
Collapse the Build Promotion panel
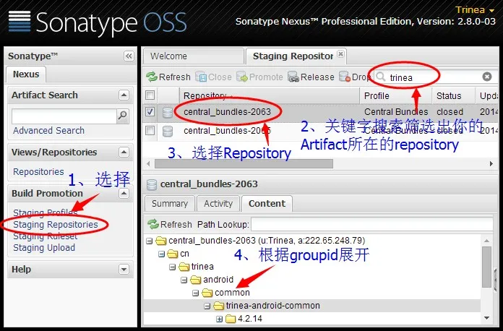pyautogui.click(x=124, y=194)
